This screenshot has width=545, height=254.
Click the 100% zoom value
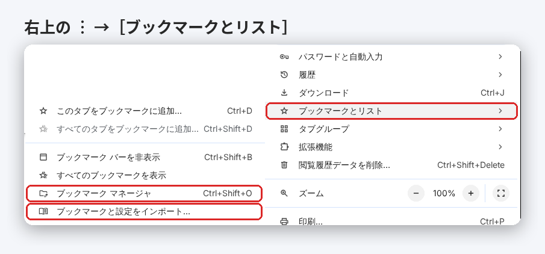tap(444, 193)
